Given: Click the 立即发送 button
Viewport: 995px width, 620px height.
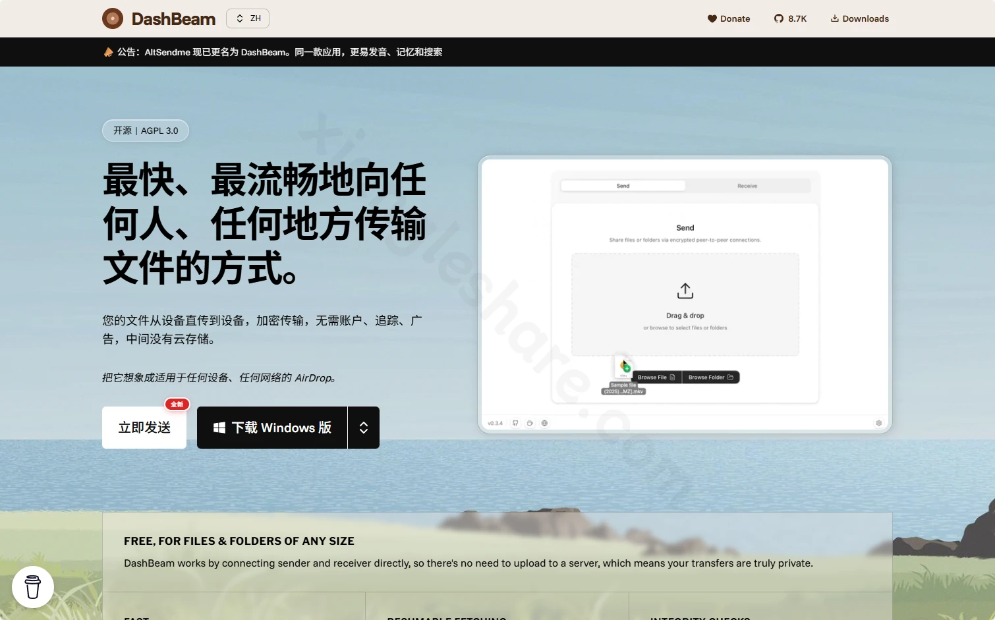Looking at the screenshot, I should point(144,428).
